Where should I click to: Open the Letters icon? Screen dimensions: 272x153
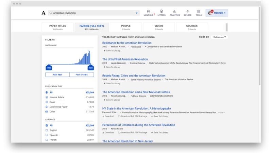tap(161, 12)
